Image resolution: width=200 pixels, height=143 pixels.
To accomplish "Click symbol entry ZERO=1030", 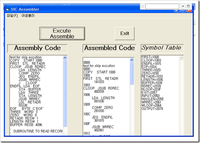I will (150, 73).
